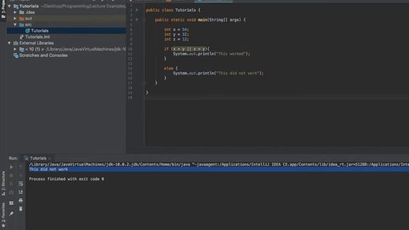Click the if condition 'x > y || z > y'
The width and height of the screenshot is (409, 230).
point(189,49)
